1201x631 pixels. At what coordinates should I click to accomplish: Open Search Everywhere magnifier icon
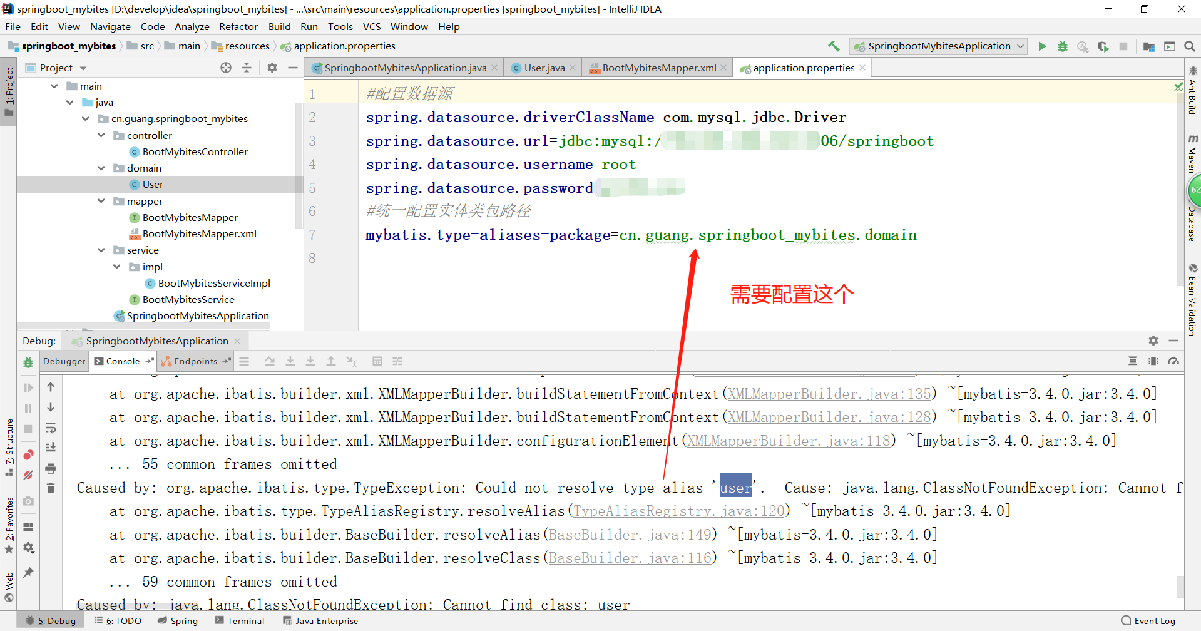(x=1190, y=46)
